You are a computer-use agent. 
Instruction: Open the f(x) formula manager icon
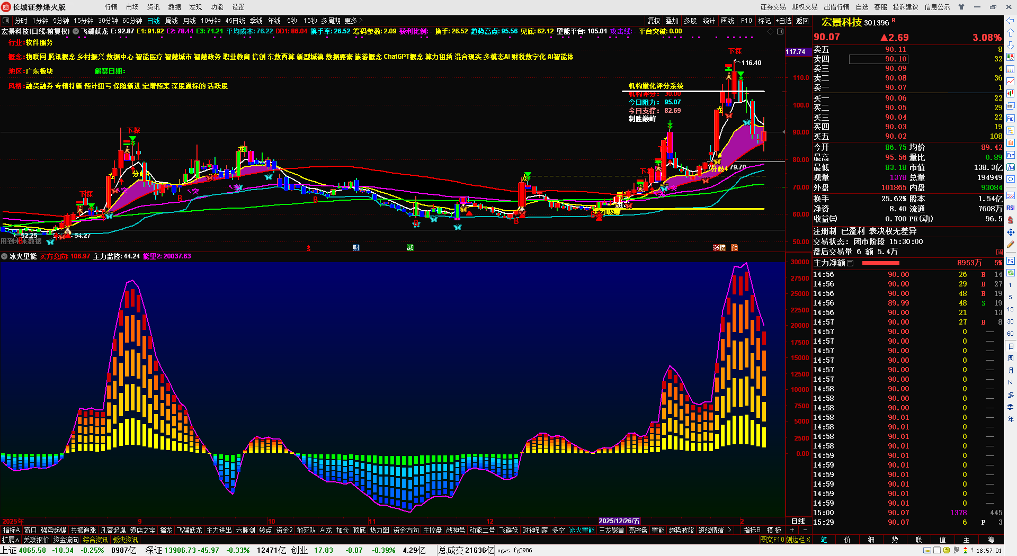[x=1011, y=167]
